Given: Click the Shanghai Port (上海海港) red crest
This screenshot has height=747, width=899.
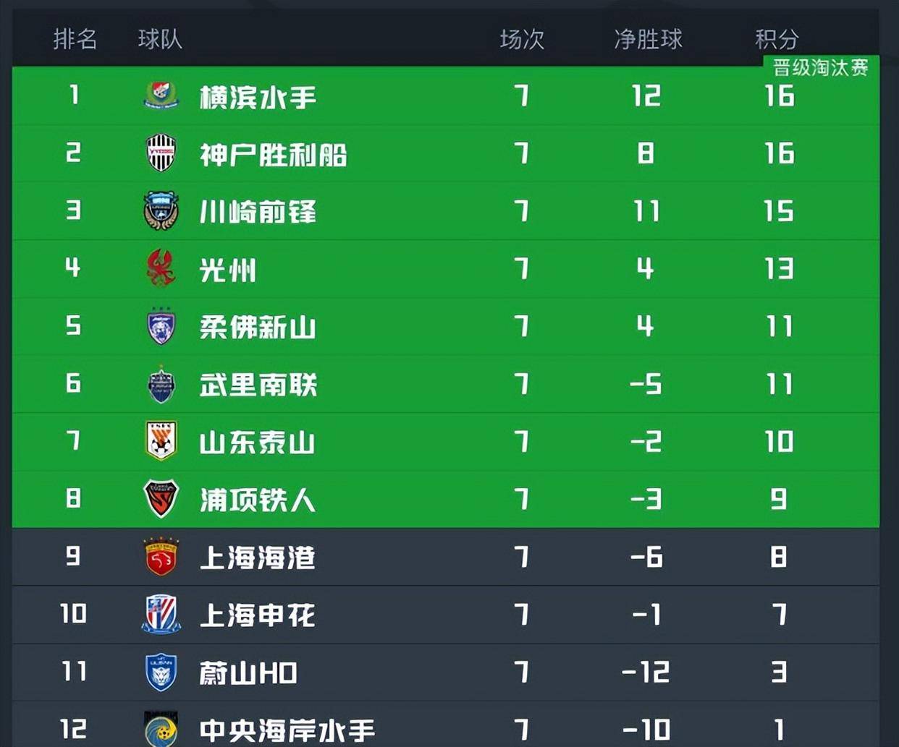Looking at the screenshot, I should (x=161, y=557).
